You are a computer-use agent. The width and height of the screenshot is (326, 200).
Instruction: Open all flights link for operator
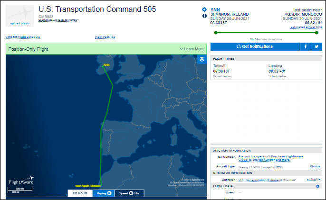tap(313, 180)
